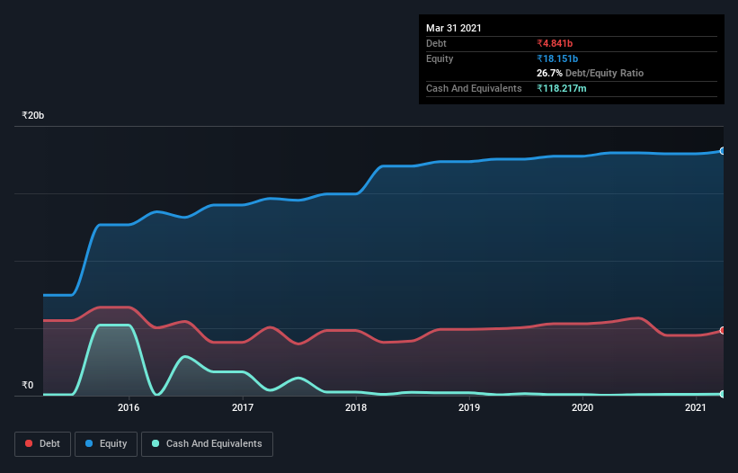This screenshot has width=738, height=473.
Task: Select the Equity data point at Mar 2021
Action: [723, 151]
